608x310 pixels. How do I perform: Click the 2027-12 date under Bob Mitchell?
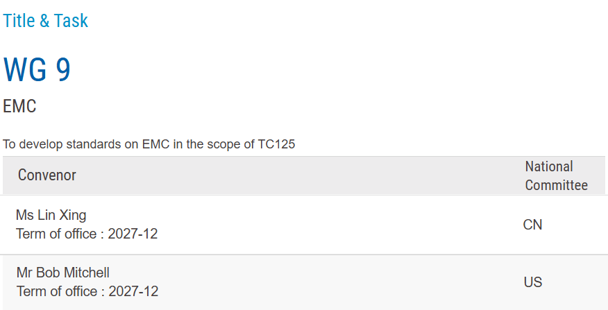click(x=133, y=291)
